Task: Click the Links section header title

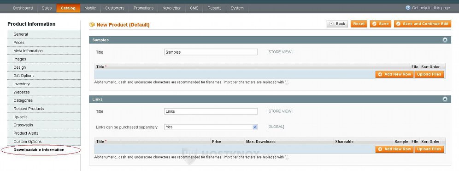Action: 98,99
